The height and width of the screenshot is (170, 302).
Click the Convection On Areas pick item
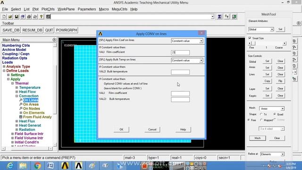31,104
